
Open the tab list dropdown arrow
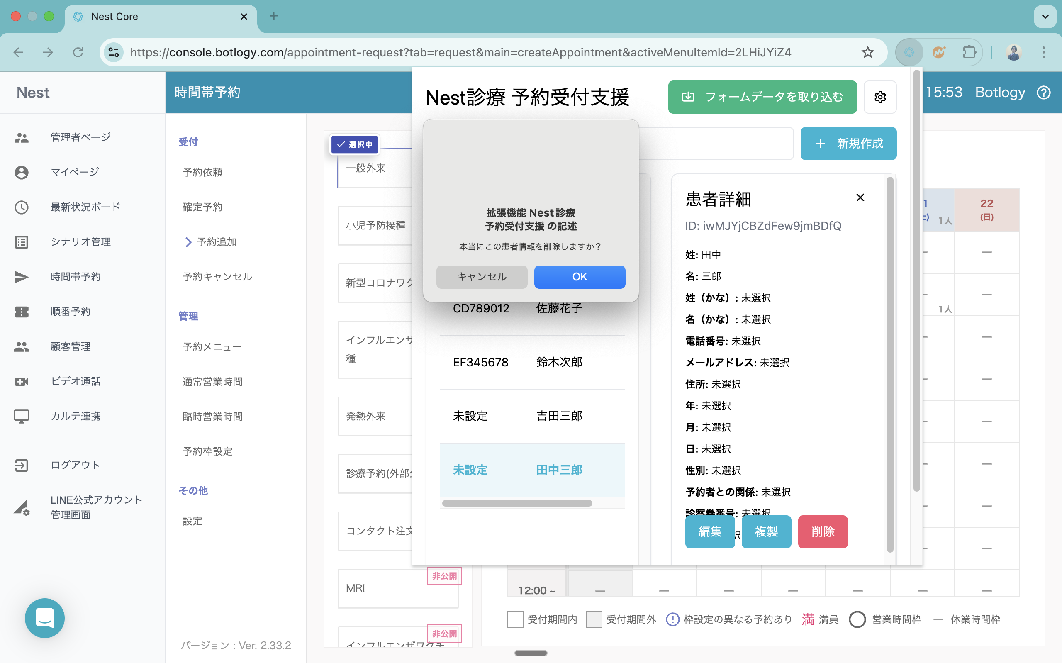click(1045, 17)
